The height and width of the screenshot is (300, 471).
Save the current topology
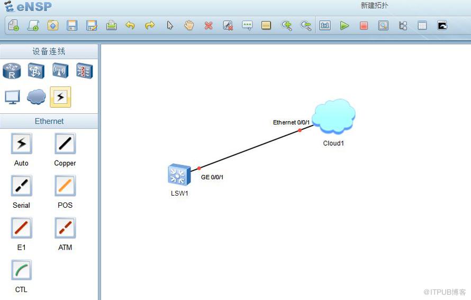pos(72,25)
